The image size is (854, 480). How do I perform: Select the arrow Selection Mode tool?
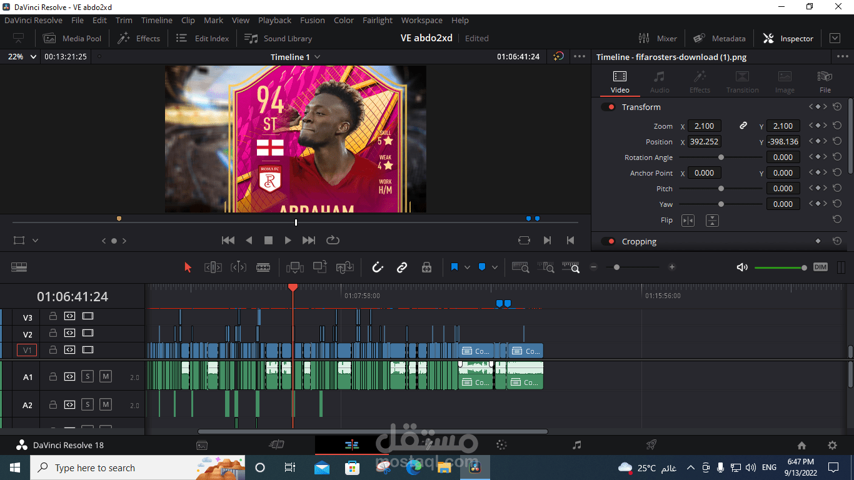coord(188,267)
